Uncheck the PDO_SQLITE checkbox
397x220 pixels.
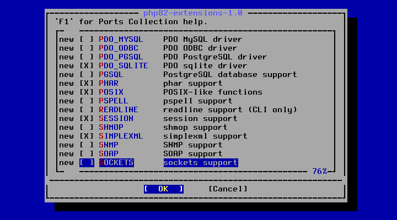point(87,66)
